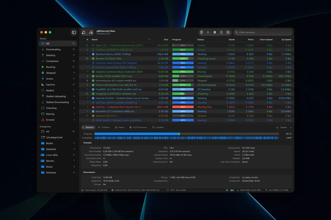Switch to the Trackers tab
The height and width of the screenshot is (220, 331).
coord(104,128)
